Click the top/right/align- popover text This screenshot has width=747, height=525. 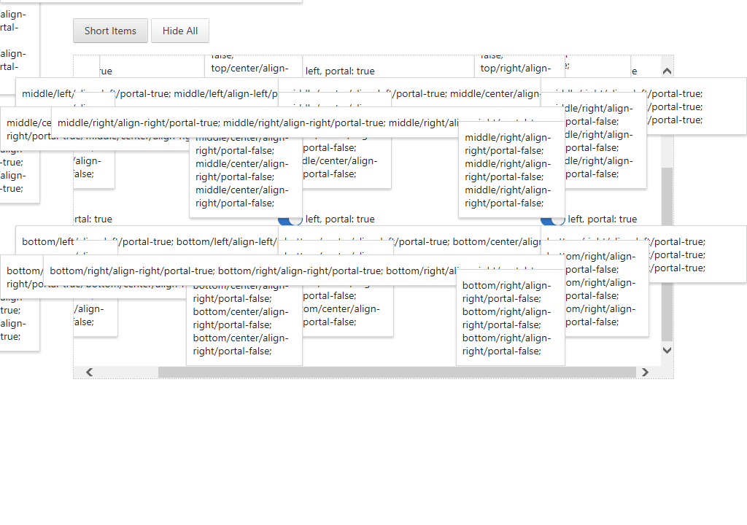click(x=516, y=69)
